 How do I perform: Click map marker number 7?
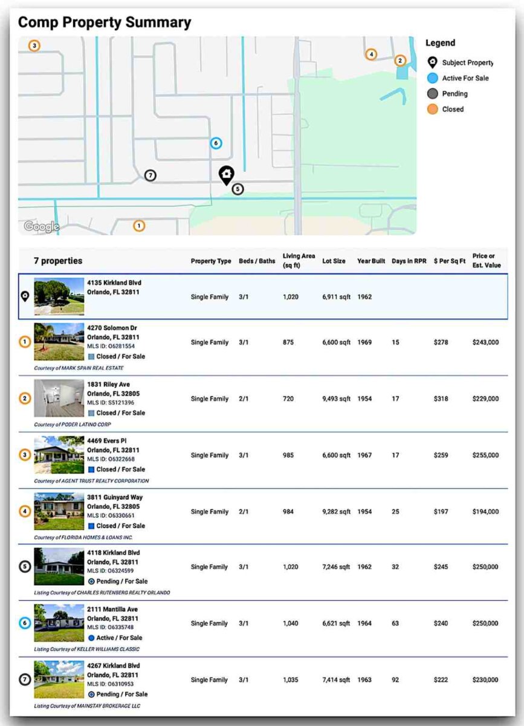[150, 175]
